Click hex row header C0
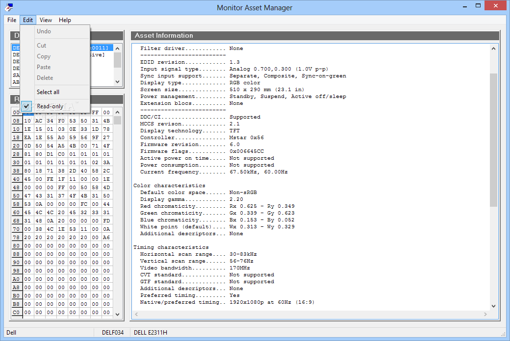 tap(16, 312)
